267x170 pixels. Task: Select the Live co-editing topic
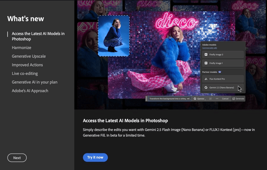point(25,73)
